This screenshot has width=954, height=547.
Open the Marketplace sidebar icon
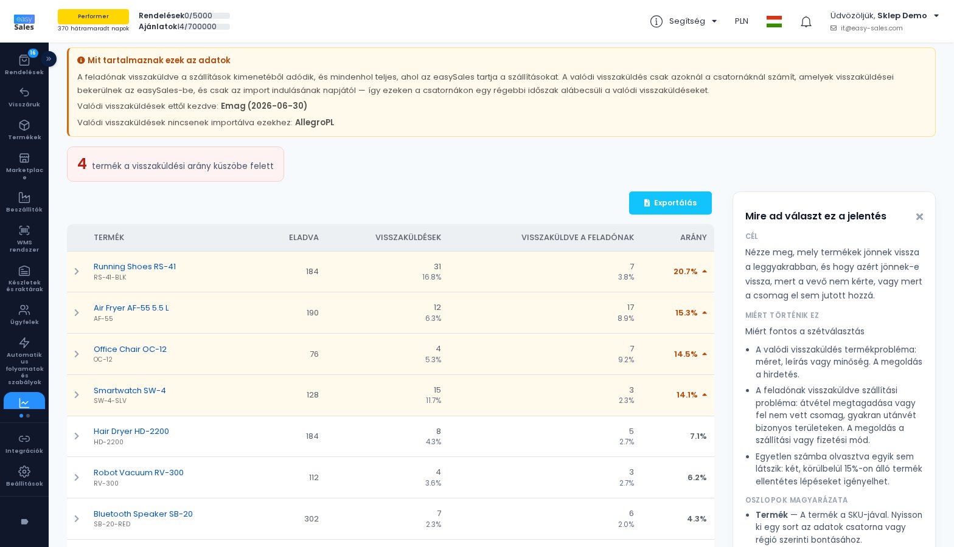(x=24, y=158)
